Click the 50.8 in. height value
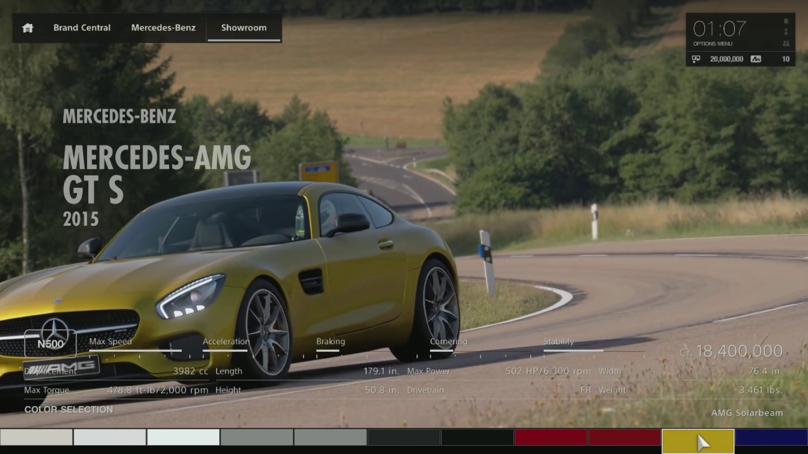 382,390
